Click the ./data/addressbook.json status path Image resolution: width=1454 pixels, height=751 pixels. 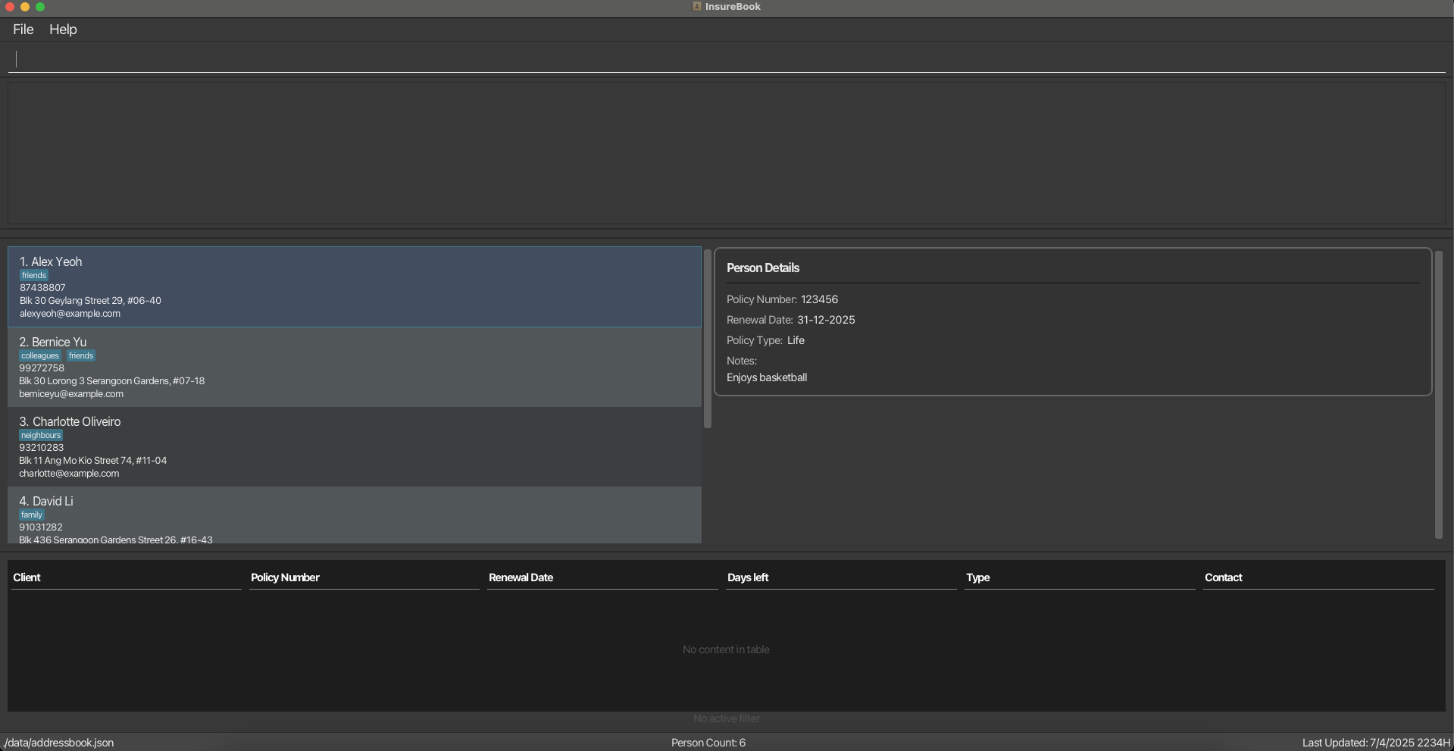58,743
